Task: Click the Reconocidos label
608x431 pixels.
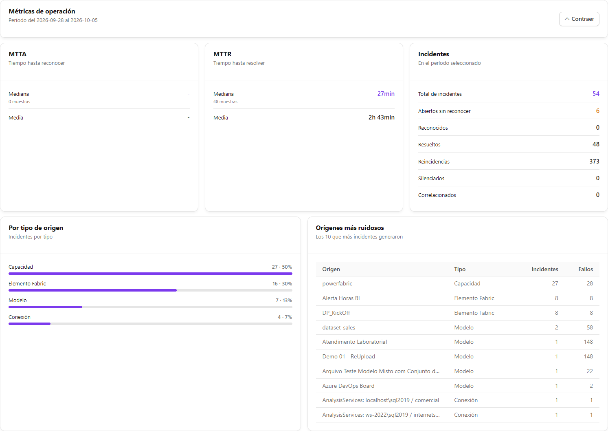Action: click(x=433, y=128)
